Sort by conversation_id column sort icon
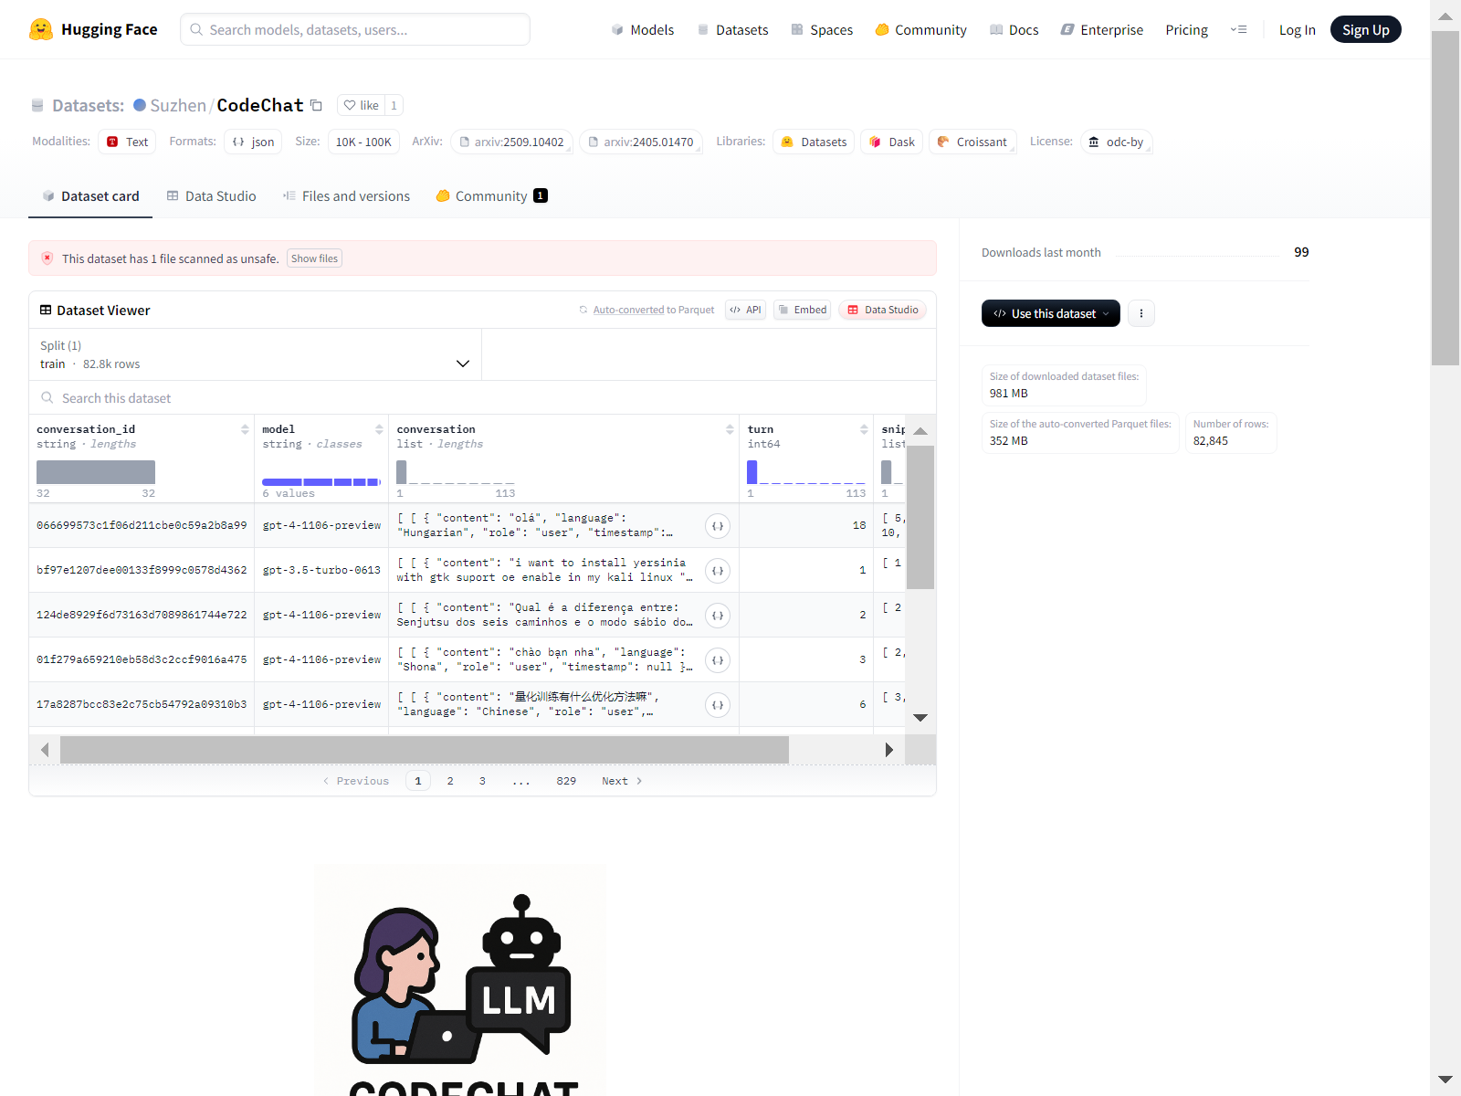The height and width of the screenshot is (1096, 1461). point(245,429)
